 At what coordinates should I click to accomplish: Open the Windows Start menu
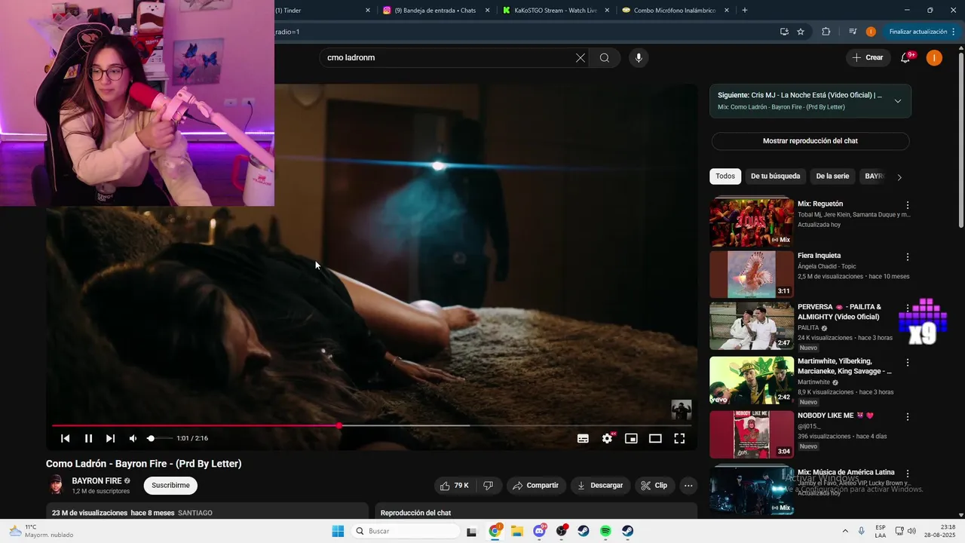click(338, 531)
